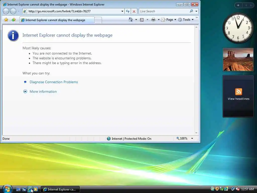Open the Page menu
The width and height of the screenshot is (257, 193).
[x=169, y=20]
